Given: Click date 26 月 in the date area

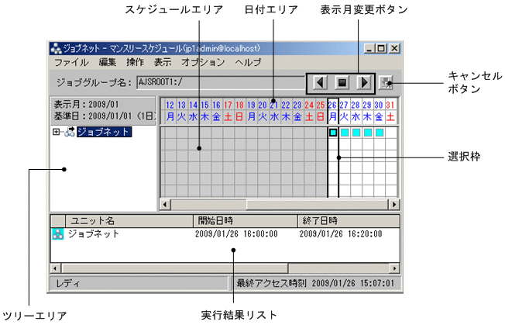Looking at the screenshot, I should click(x=333, y=111).
